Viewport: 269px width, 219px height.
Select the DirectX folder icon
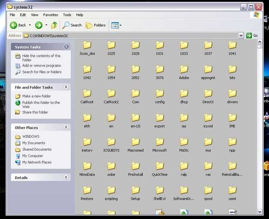(208, 93)
